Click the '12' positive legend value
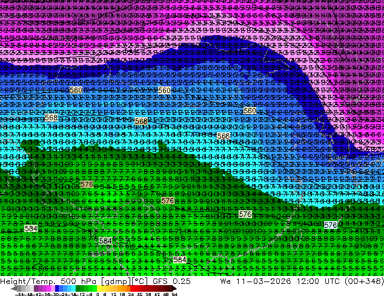Image resolution: width=384 pixels, height=296 pixels. pyautogui.click(x=113, y=294)
